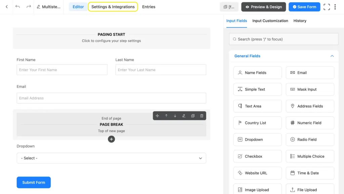
Task: Duplicate the page break field
Action: pos(193,116)
